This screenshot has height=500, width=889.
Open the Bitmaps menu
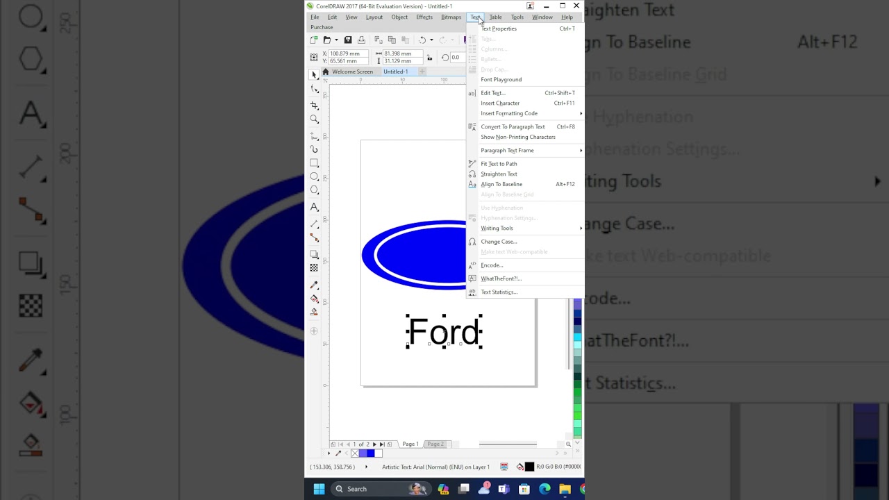(451, 17)
